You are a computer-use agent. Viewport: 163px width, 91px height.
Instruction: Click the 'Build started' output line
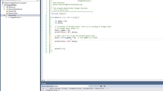click(x=76, y=88)
